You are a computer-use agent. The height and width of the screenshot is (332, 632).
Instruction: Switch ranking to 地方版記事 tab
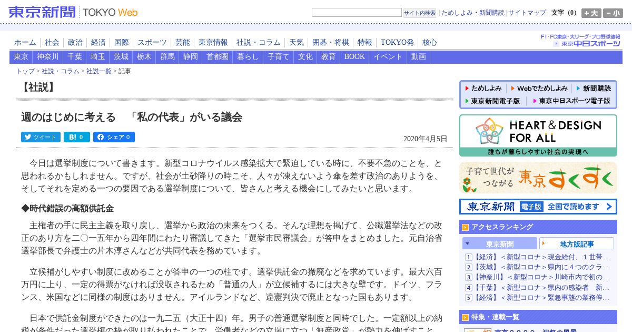[x=577, y=243]
